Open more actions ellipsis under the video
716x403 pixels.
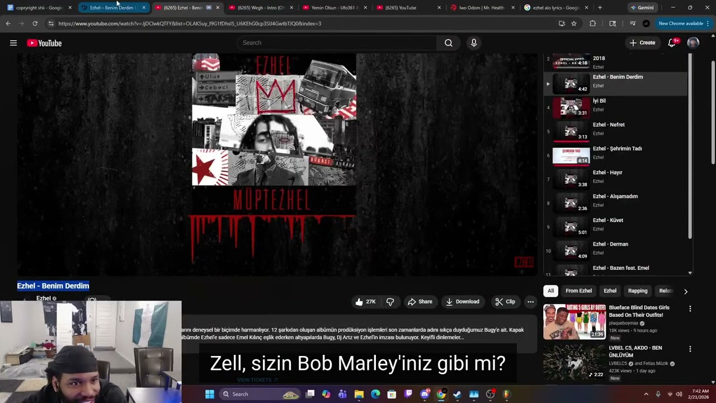(x=530, y=302)
